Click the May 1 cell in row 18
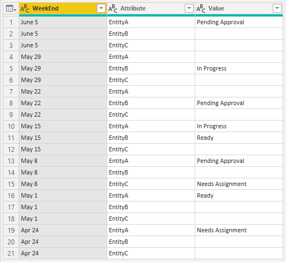This screenshot has width=286, height=262. (63, 219)
